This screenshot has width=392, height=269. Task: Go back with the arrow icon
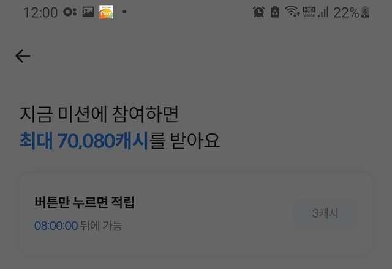point(23,56)
